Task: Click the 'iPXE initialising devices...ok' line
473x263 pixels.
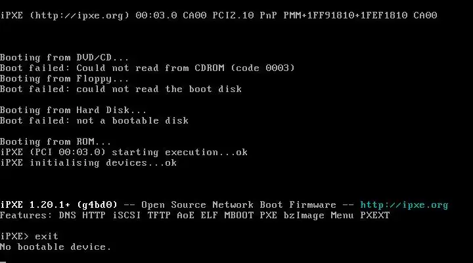Action: click(88, 162)
